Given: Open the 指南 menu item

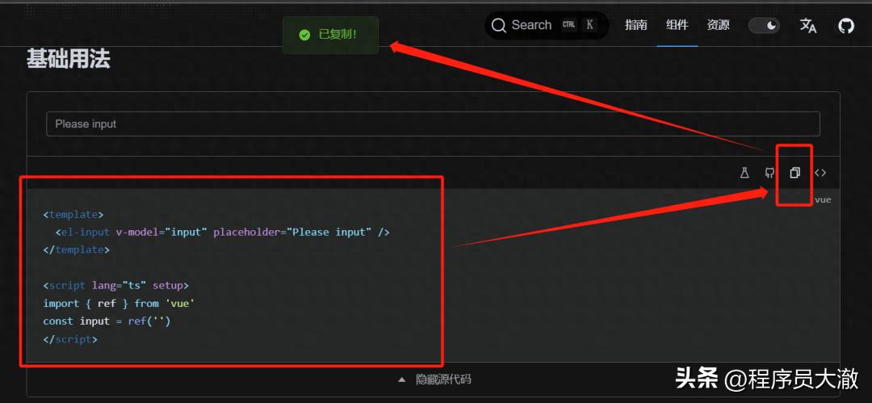Looking at the screenshot, I should coord(635,25).
